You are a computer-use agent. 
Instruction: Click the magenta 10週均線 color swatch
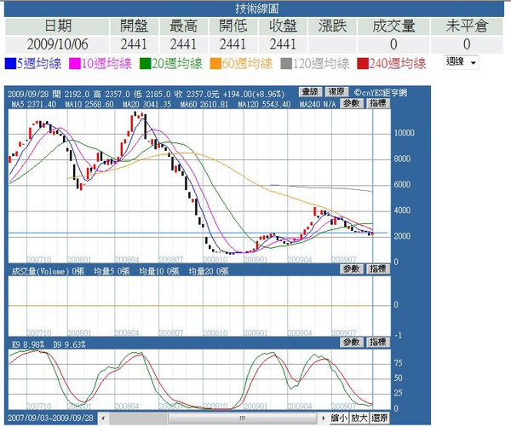point(75,64)
